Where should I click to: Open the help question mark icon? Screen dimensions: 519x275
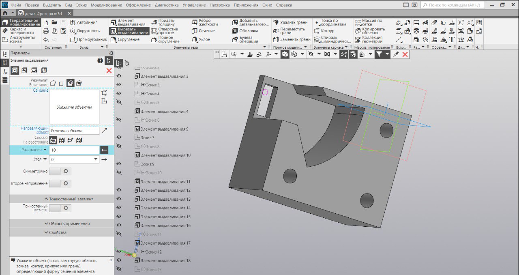pos(100,60)
